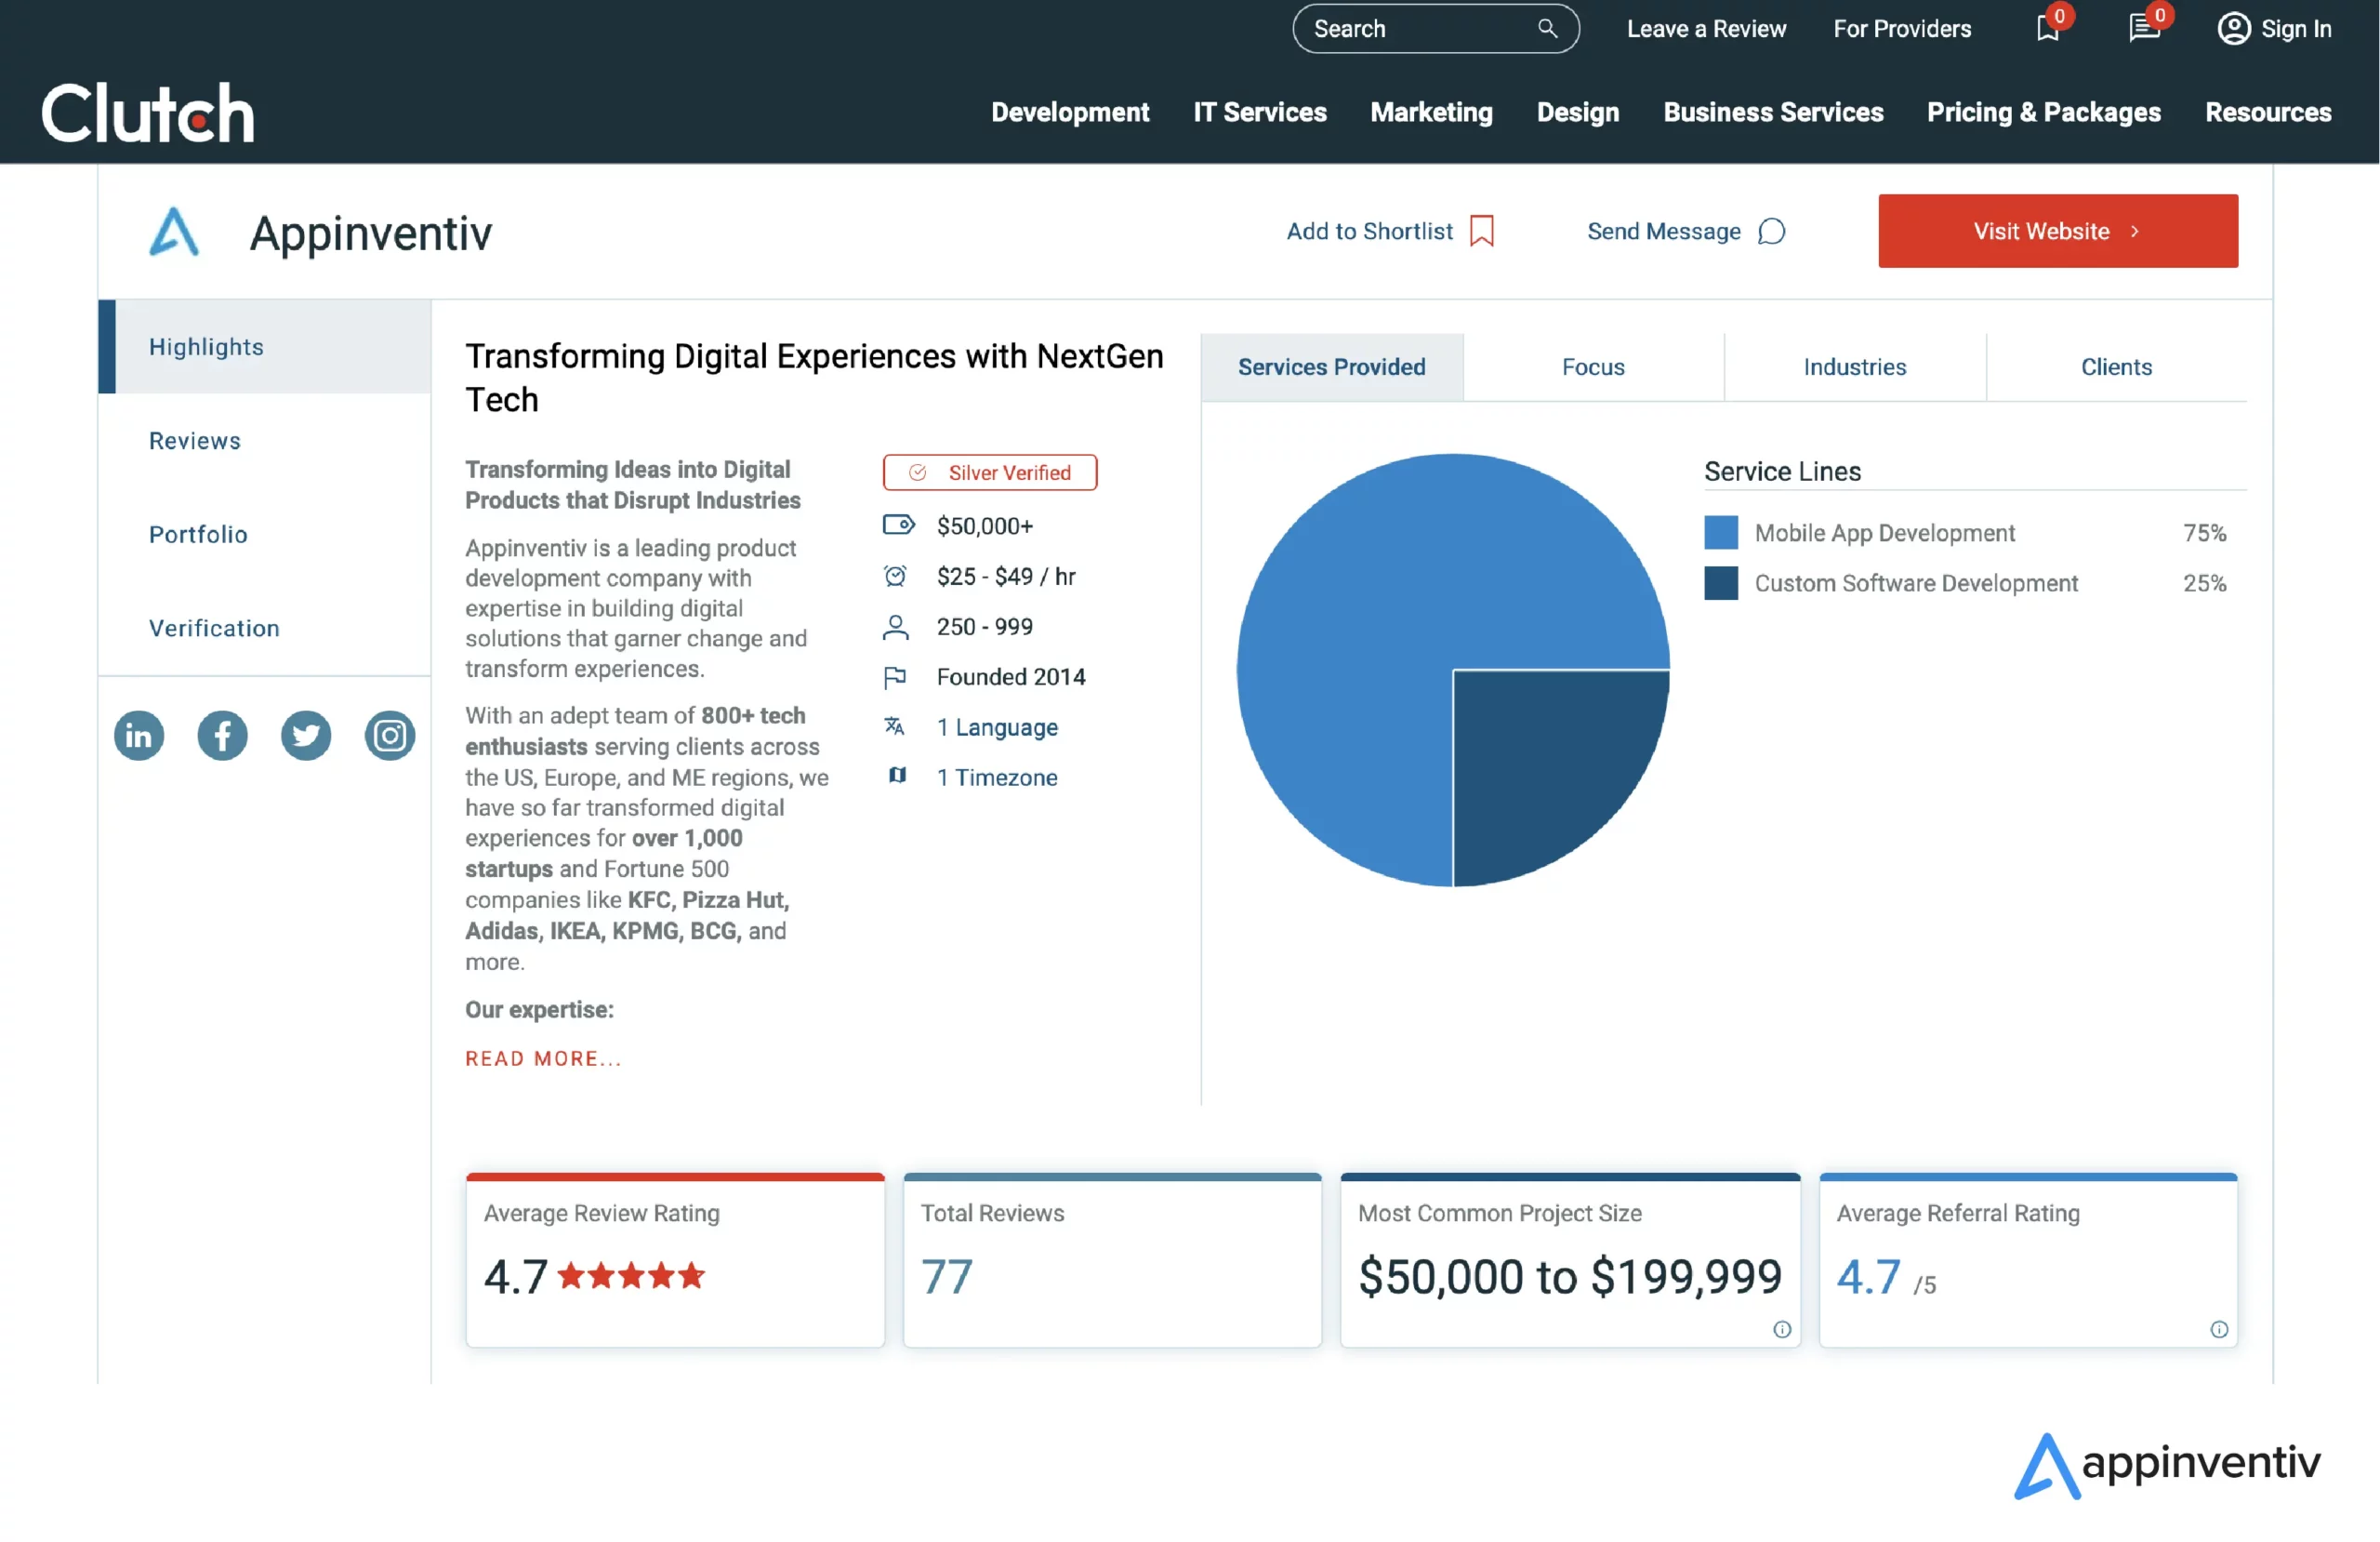Screen dimensions: 2380x1542
Task: Click the Silver Verified check icon
Action: pos(917,472)
